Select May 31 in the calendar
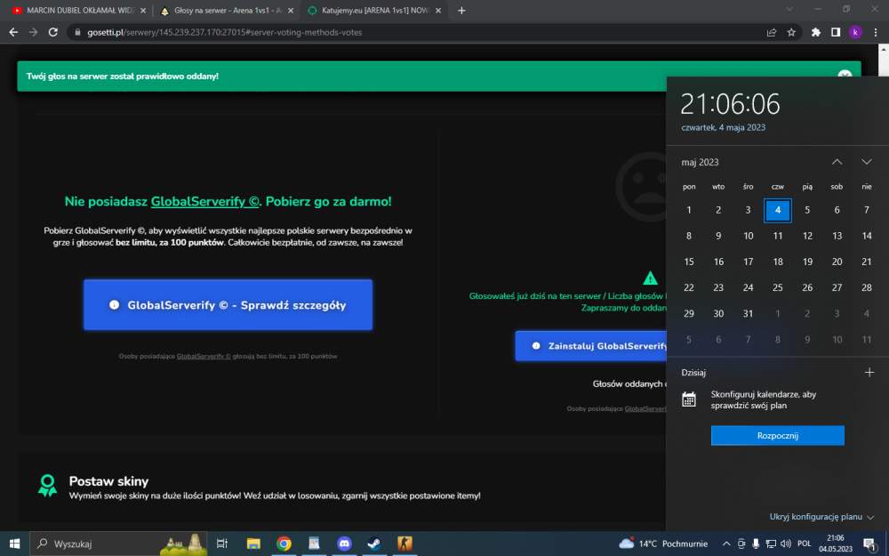 [748, 313]
